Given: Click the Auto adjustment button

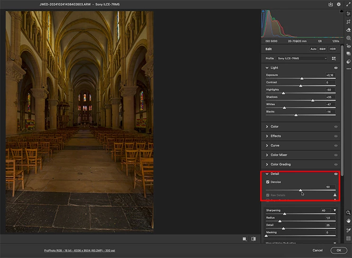Looking at the screenshot, I should click(x=313, y=49).
